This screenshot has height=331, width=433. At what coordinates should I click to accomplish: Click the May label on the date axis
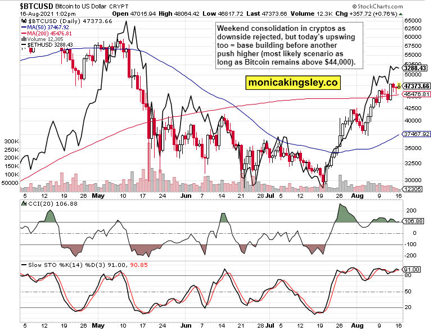point(98,196)
